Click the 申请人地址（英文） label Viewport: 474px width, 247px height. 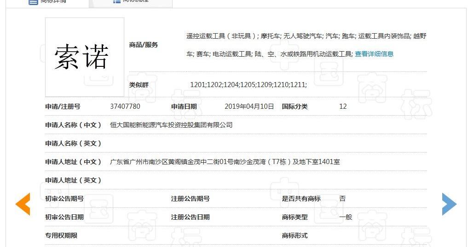[73, 180]
